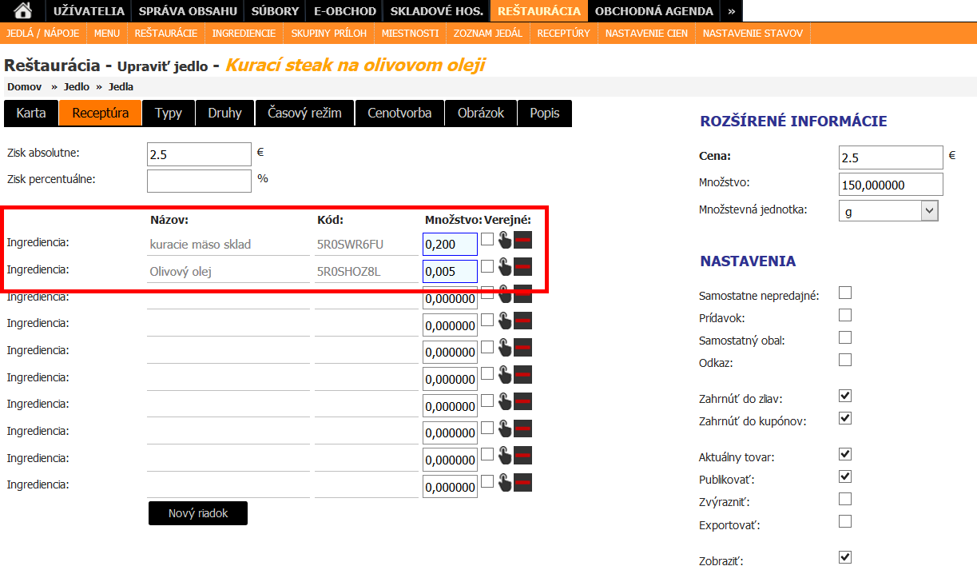Click the home icon in top navigation
Image resolution: width=977 pixels, height=570 pixels.
point(23,11)
